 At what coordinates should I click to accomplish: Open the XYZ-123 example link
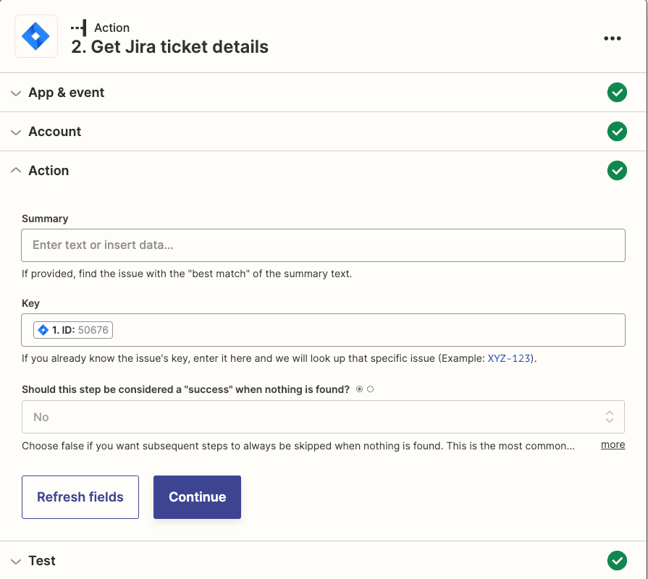tap(509, 358)
